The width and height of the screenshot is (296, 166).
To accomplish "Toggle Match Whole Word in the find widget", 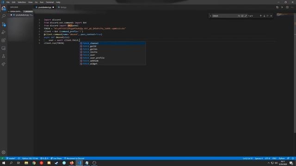I will pos(242,16).
